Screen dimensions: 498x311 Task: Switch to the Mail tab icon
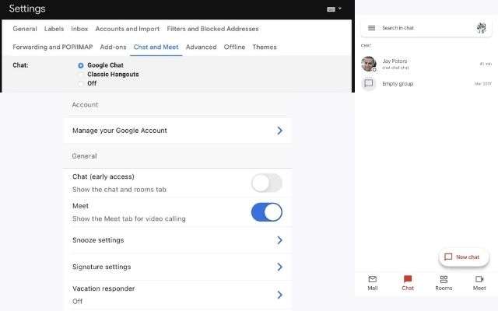[x=372, y=279]
